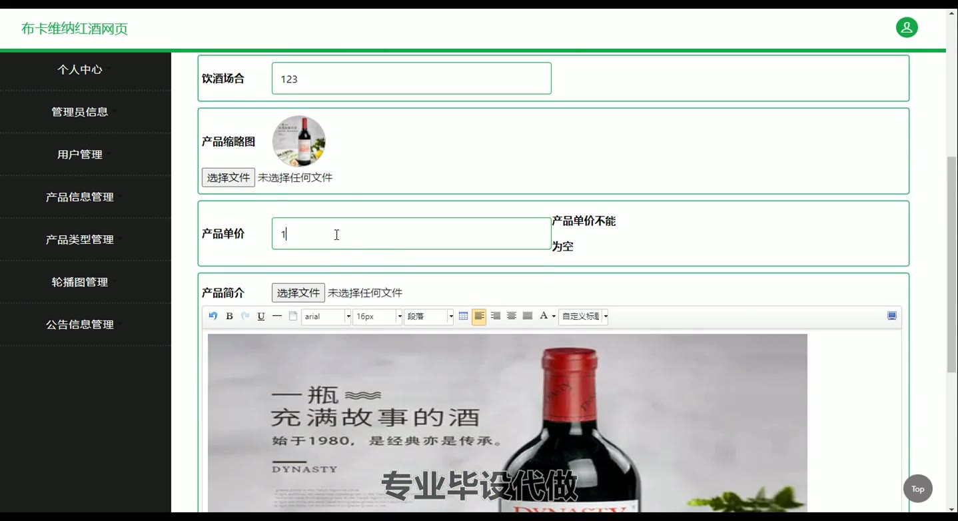Viewport: 958px width, 521px height.
Task: Open 轮播图管理 in the sidebar
Action: pos(80,282)
